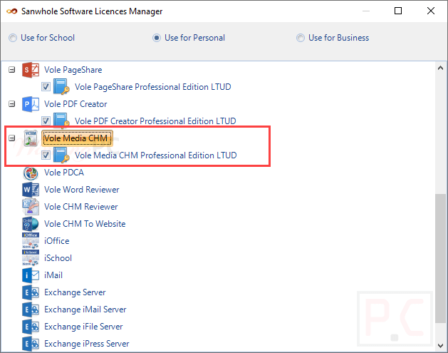Select Vole PDF Creator Professional Edition LTUD text
Viewport: 448px width, 353px height.
[155, 121]
